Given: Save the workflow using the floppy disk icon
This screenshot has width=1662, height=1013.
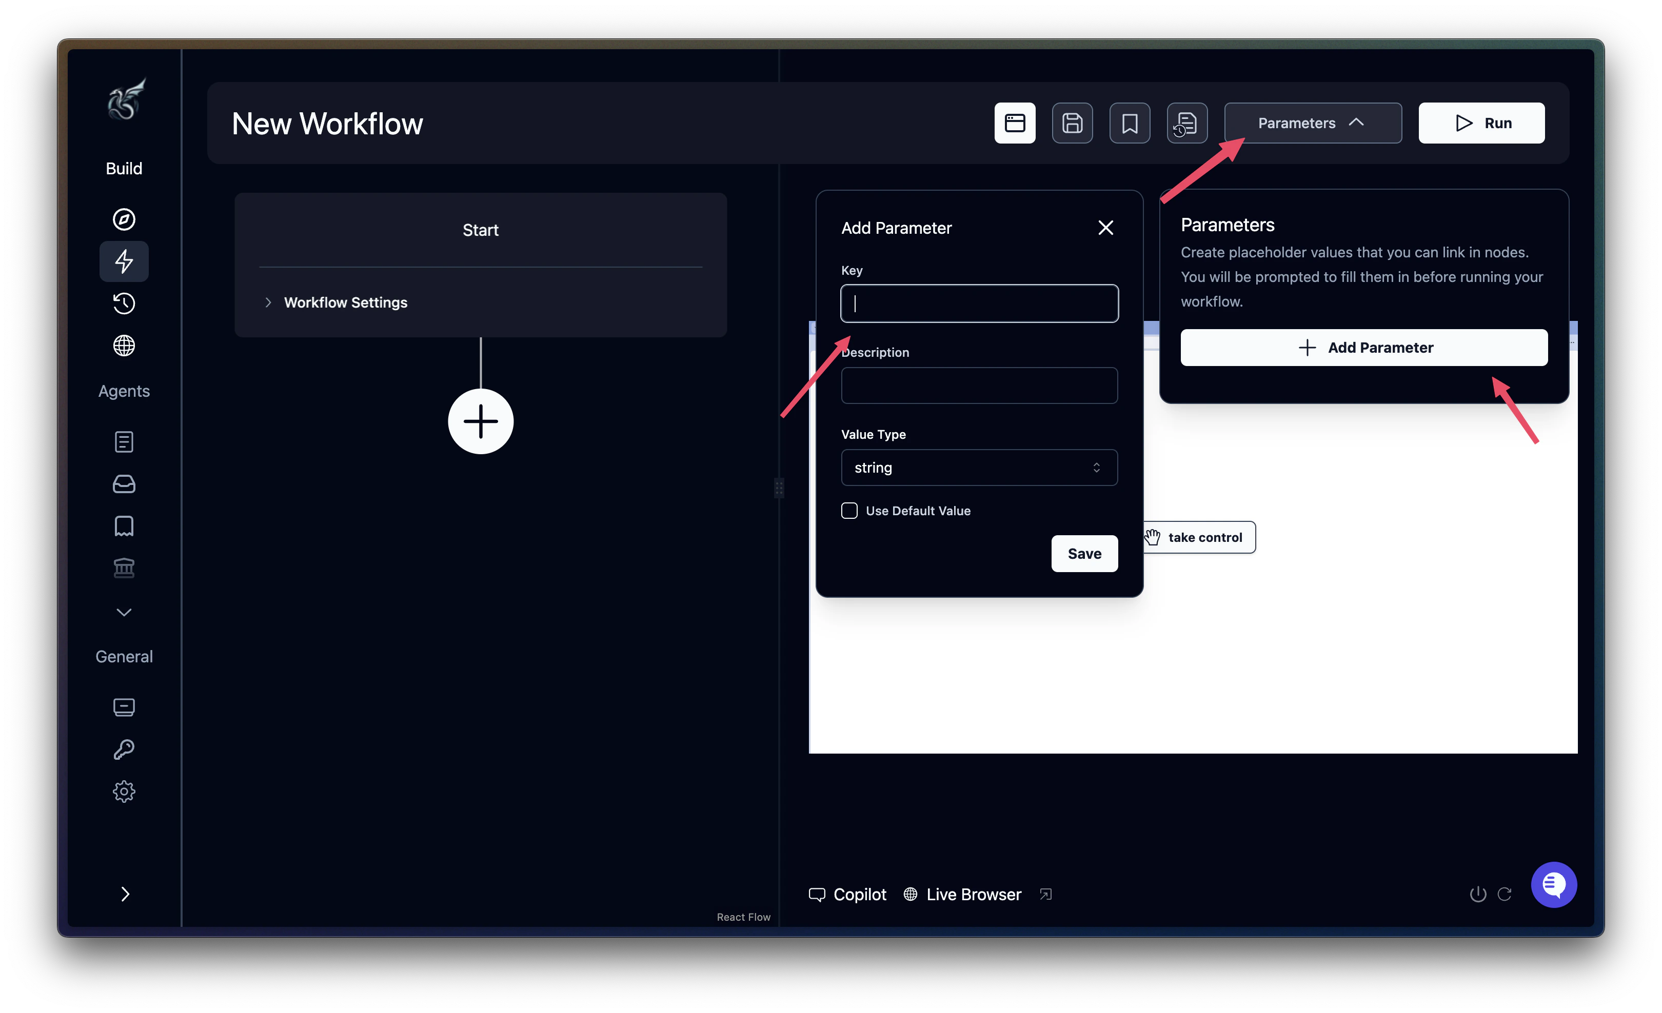Looking at the screenshot, I should [1072, 123].
